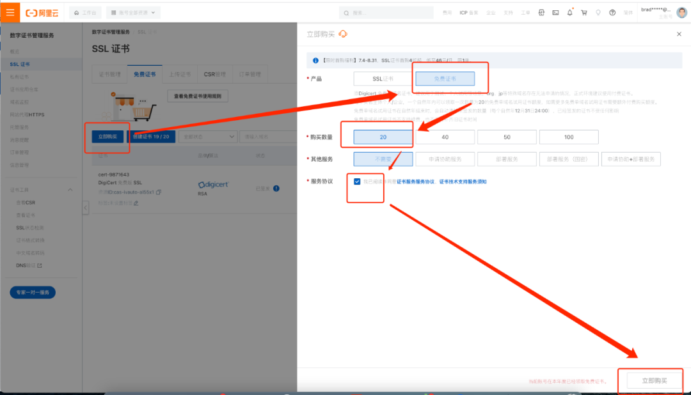This screenshot has width=691, height=395.
Task: Open the shopping cart icon
Action: (x=584, y=13)
